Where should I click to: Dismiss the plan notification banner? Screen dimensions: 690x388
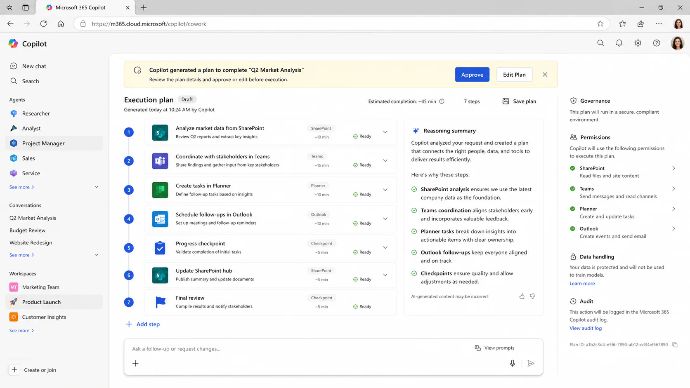point(545,75)
